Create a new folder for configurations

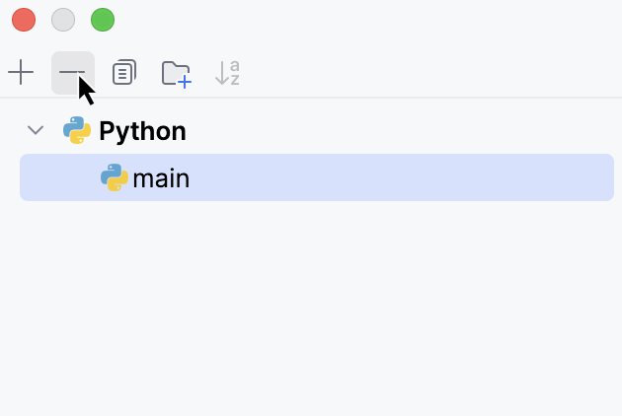pyautogui.click(x=176, y=74)
